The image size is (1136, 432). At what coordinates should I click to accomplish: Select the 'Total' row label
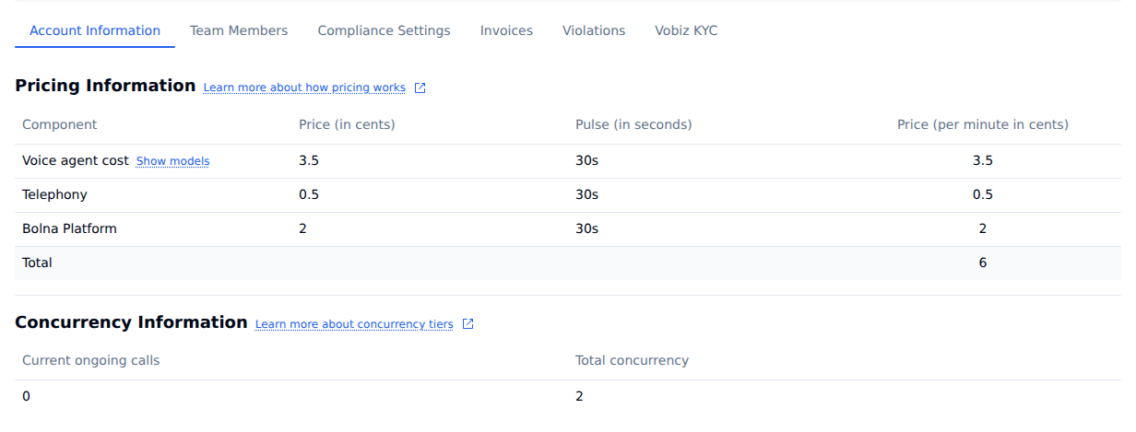coord(37,263)
